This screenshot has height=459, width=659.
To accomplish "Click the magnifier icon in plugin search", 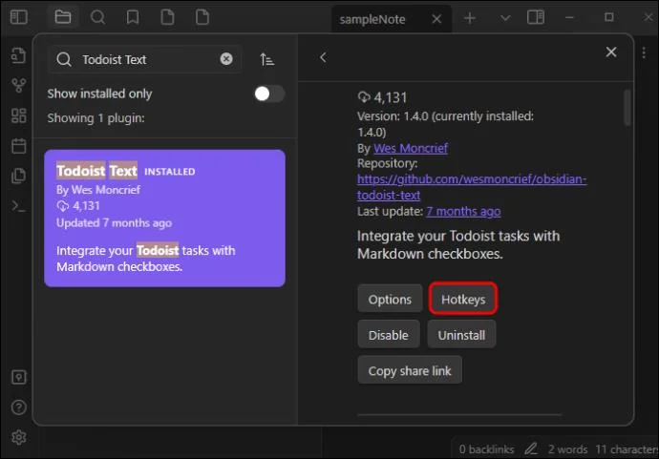I will (64, 59).
